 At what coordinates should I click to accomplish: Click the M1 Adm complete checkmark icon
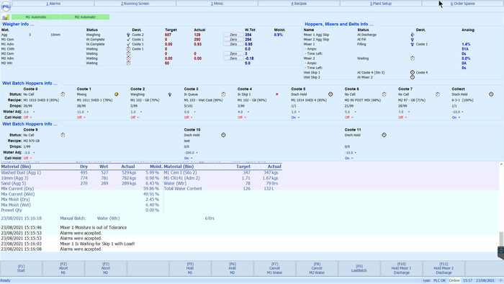[128, 44]
